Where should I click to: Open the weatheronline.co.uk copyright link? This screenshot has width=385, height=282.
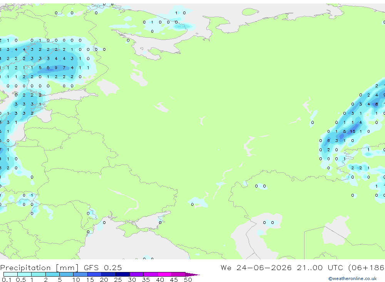(352, 279)
